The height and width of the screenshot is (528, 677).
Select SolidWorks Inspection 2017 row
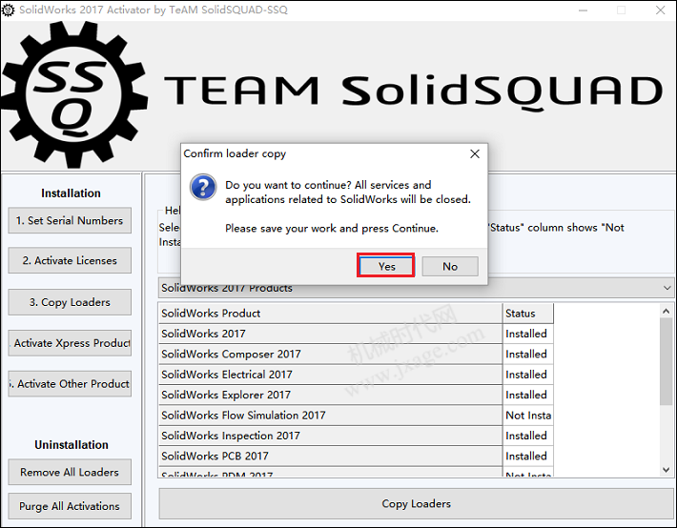[330, 436]
